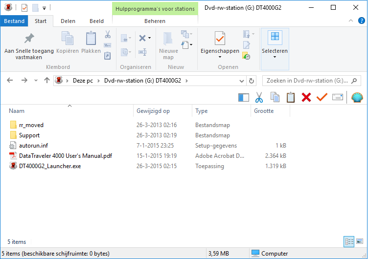Sort by the Type column header
The height and width of the screenshot is (259, 368).
[x=201, y=111]
